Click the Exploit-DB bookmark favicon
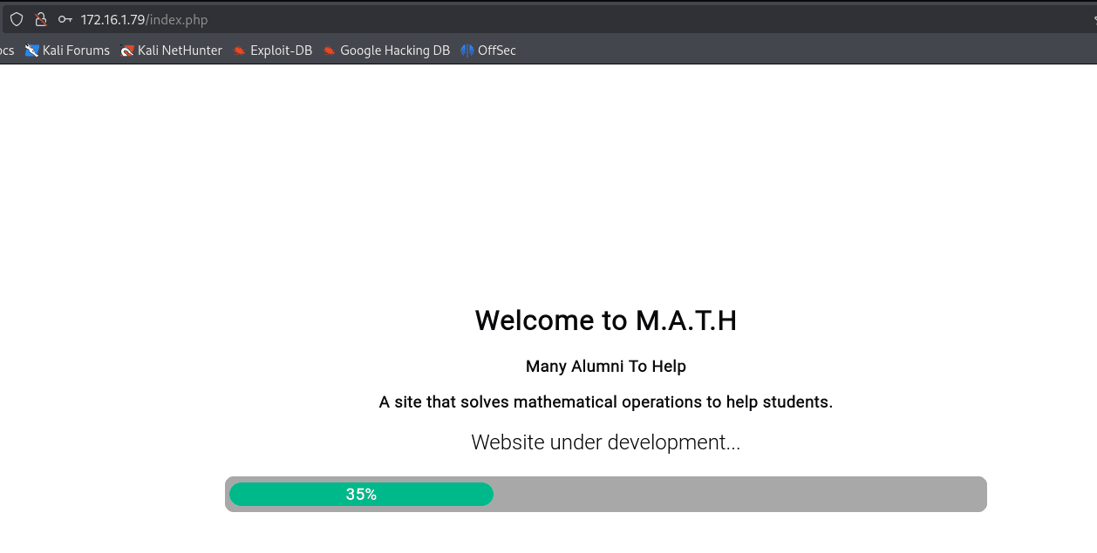Screen dimensions: 1097x553 pos(240,51)
